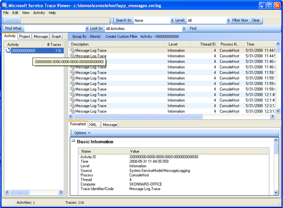Switch to the Graph tab

tap(56, 36)
